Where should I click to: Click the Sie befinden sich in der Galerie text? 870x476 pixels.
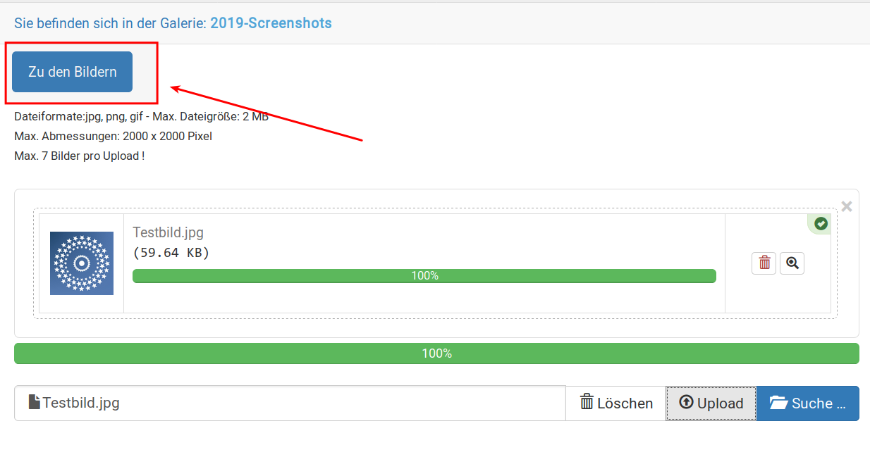110,23
